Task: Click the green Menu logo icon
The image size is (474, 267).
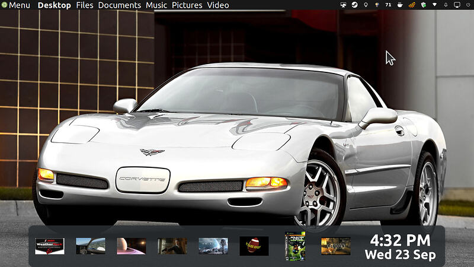Action: 4,5
